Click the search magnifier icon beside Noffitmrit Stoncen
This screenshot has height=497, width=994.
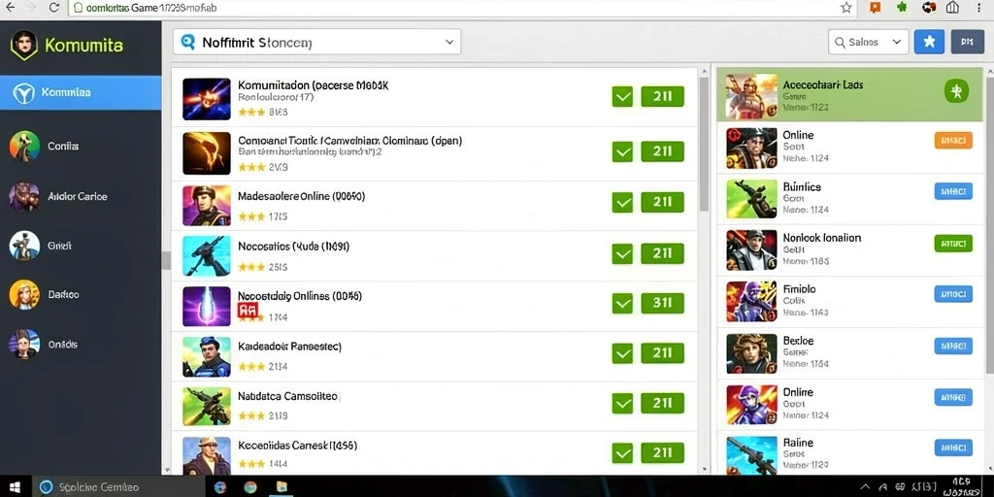coord(188,42)
